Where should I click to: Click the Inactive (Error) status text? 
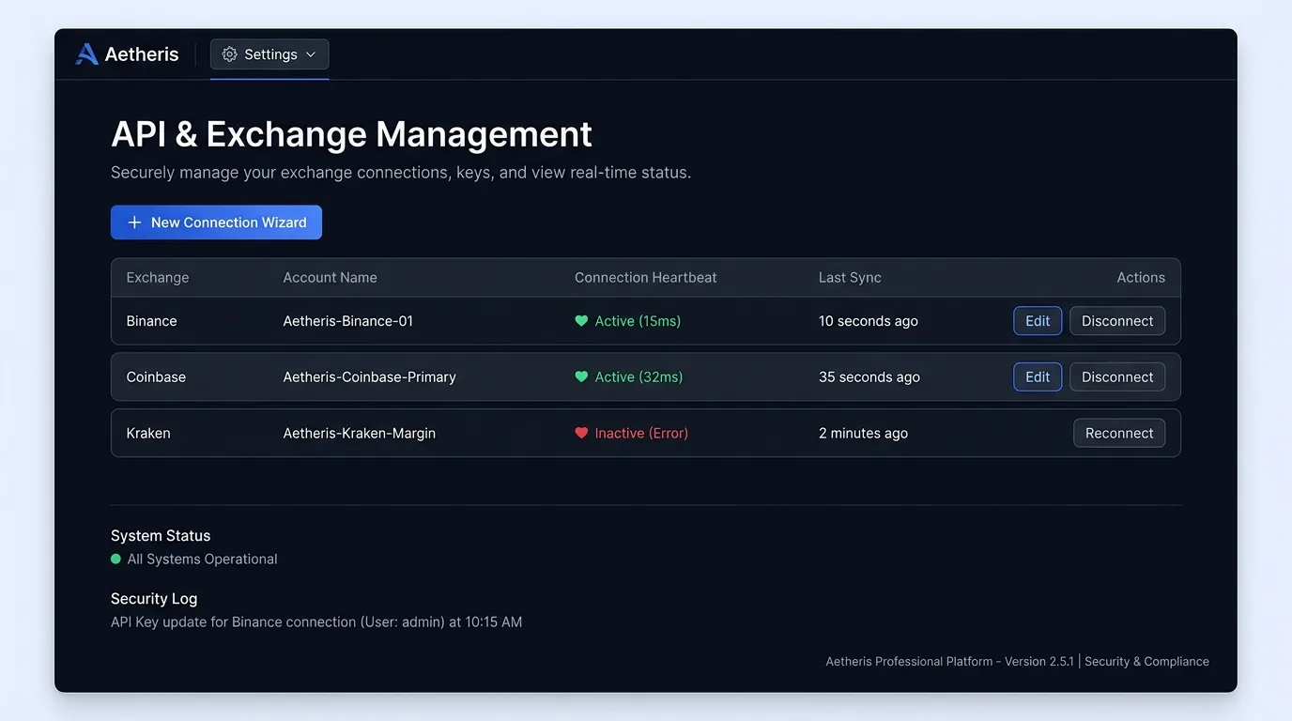click(641, 434)
